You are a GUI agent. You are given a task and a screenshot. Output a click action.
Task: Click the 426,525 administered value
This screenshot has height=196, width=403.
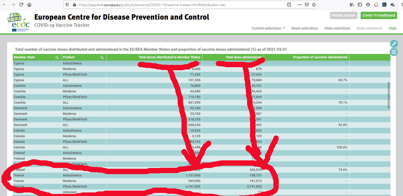pyautogui.click(x=255, y=170)
